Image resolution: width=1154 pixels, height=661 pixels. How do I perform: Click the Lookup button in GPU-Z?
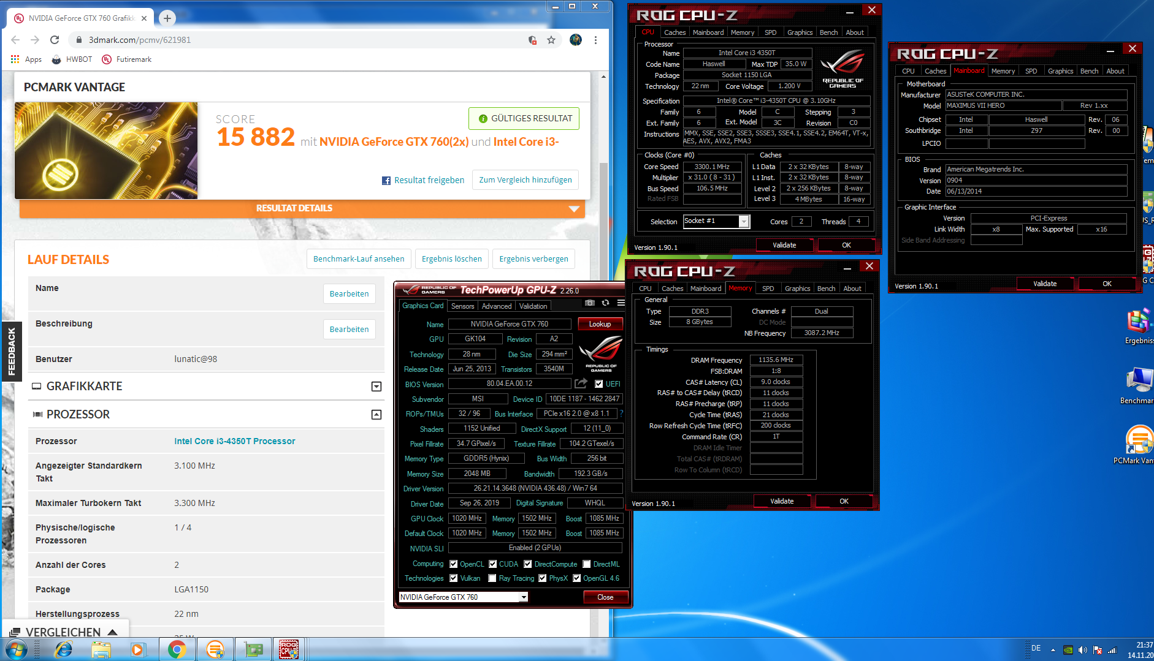point(600,324)
